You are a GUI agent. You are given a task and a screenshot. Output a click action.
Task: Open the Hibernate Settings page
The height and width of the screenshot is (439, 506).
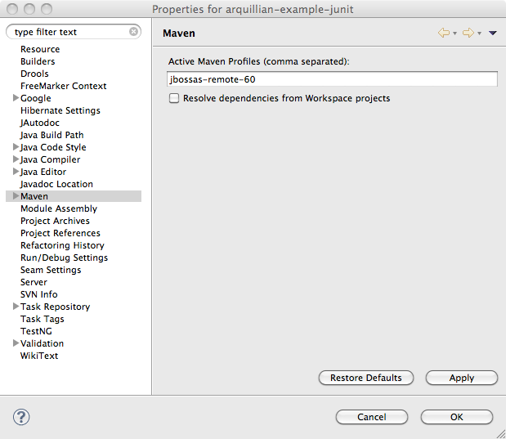pyautogui.click(x=60, y=110)
